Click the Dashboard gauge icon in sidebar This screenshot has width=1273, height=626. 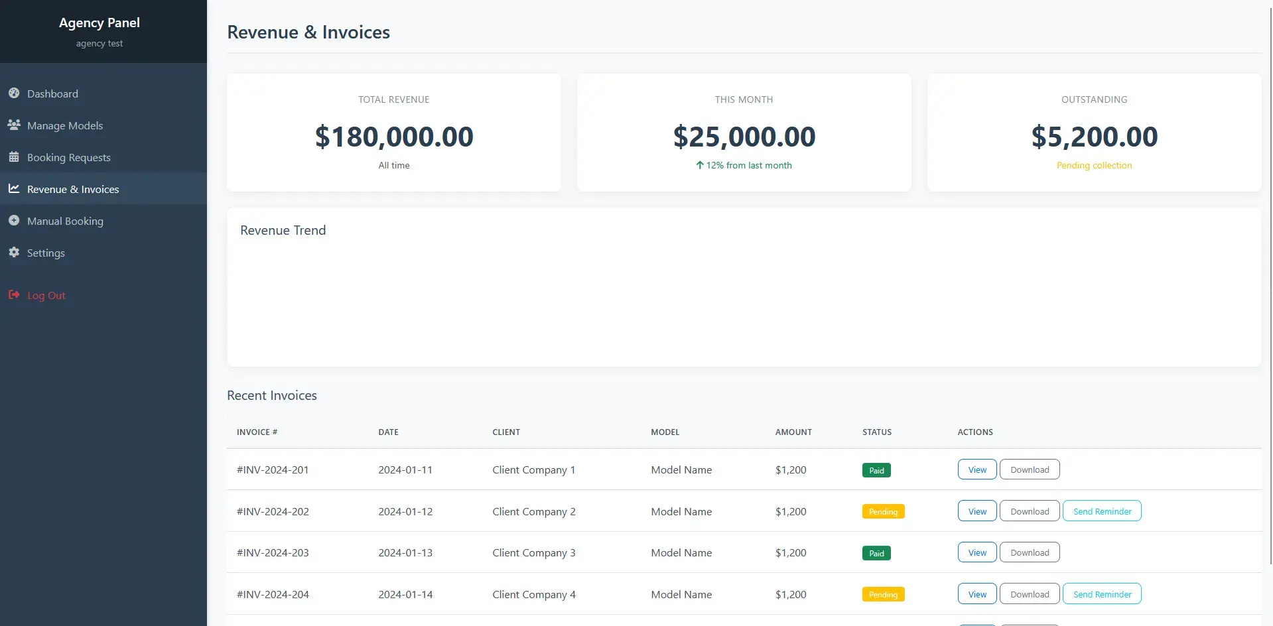coord(14,94)
